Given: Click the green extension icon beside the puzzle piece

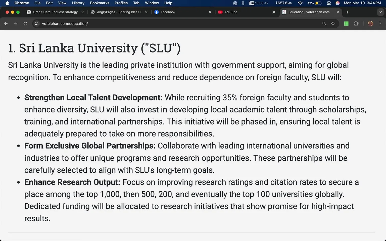Looking at the screenshot, I should (x=346, y=23).
